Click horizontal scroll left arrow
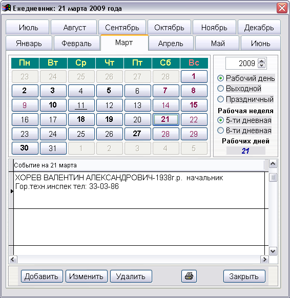 coord(13,260)
